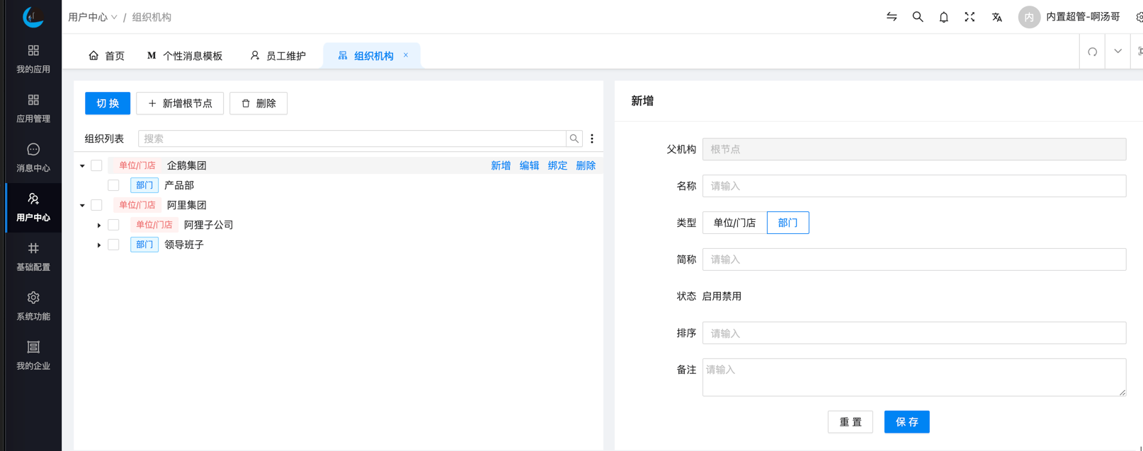This screenshot has height=451, width=1143.
Task: Click the 名称 input field
Action: click(x=914, y=186)
